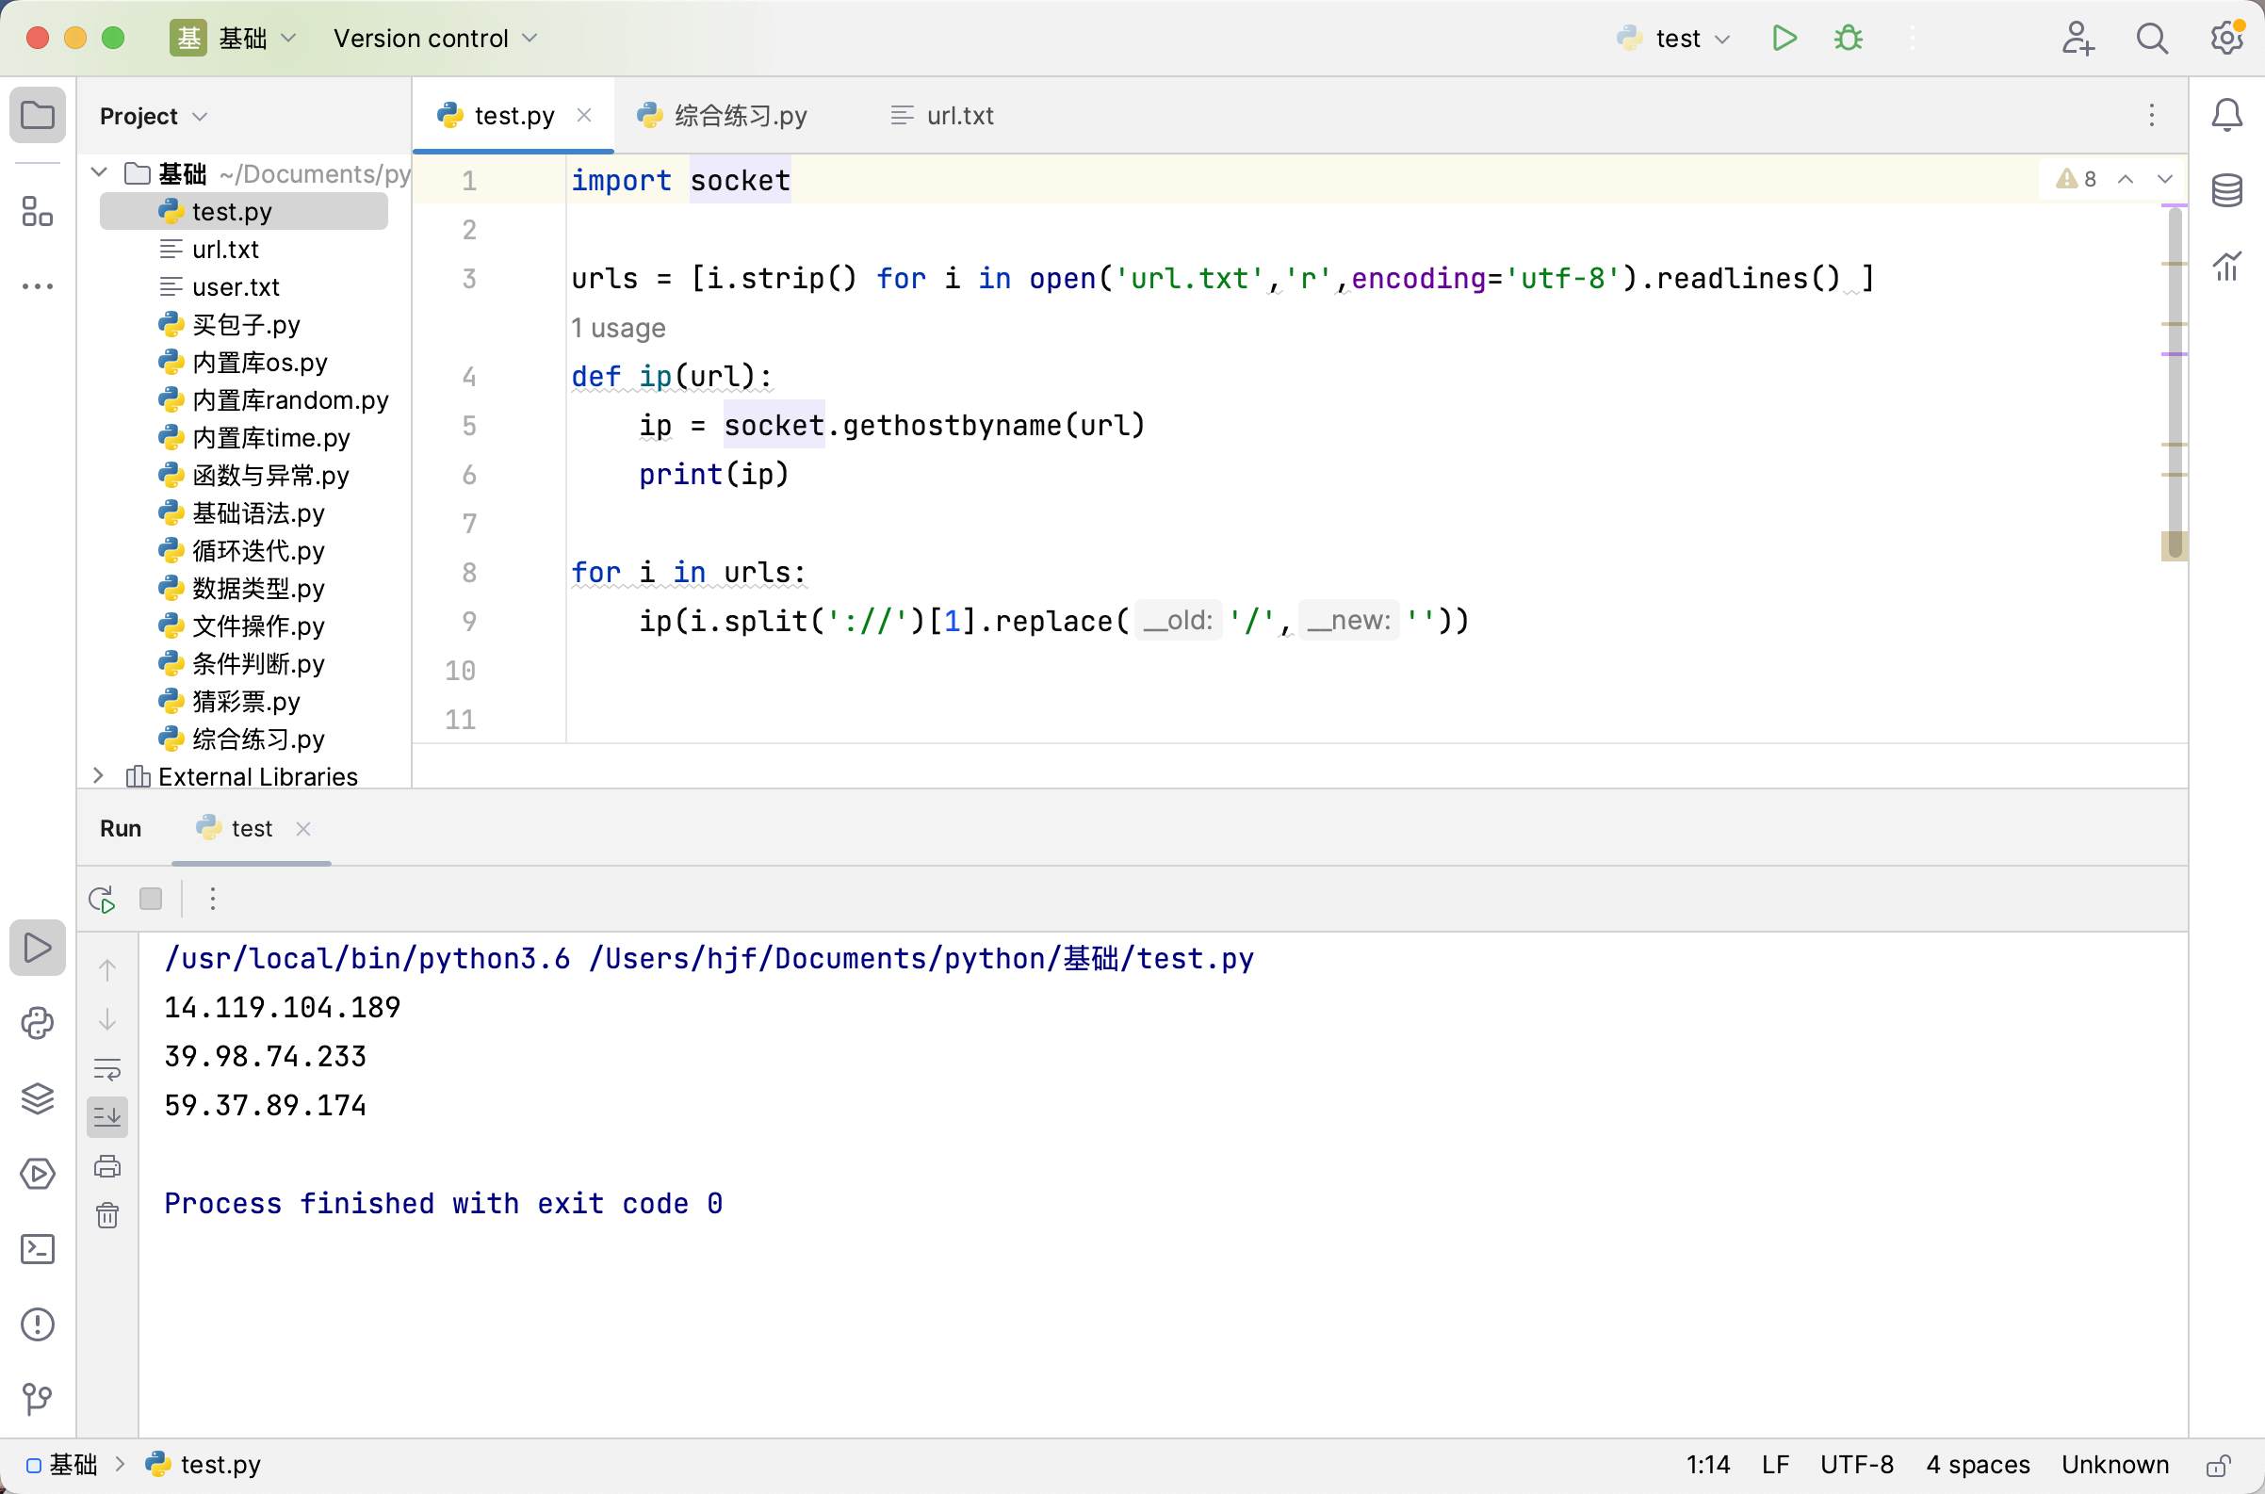Open IDE settings gear icon

coord(2227,38)
